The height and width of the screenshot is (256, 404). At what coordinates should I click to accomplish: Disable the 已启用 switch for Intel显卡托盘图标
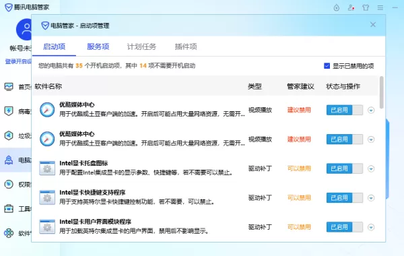click(345, 168)
